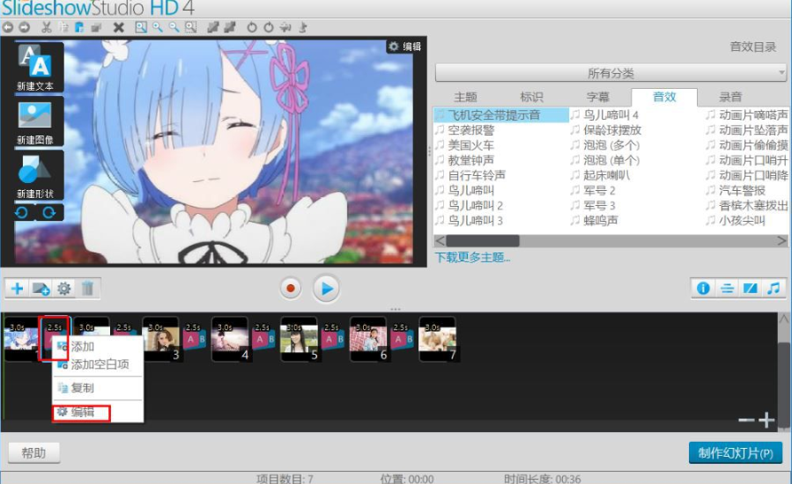
Task: Switch to the 主题 tab
Action: [465, 97]
